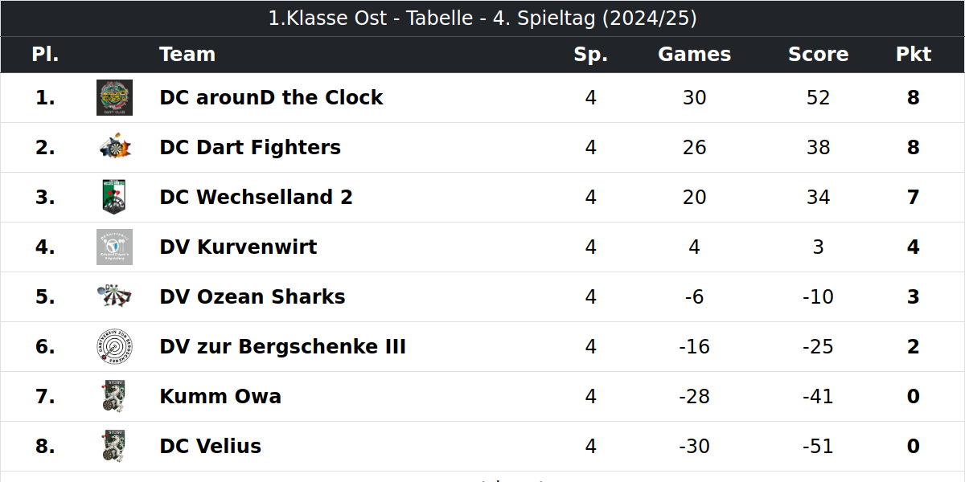Click the Pl. column header

coord(45,55)
